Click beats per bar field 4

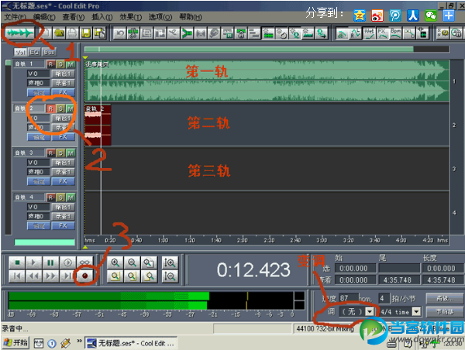[x=384, y=298]
